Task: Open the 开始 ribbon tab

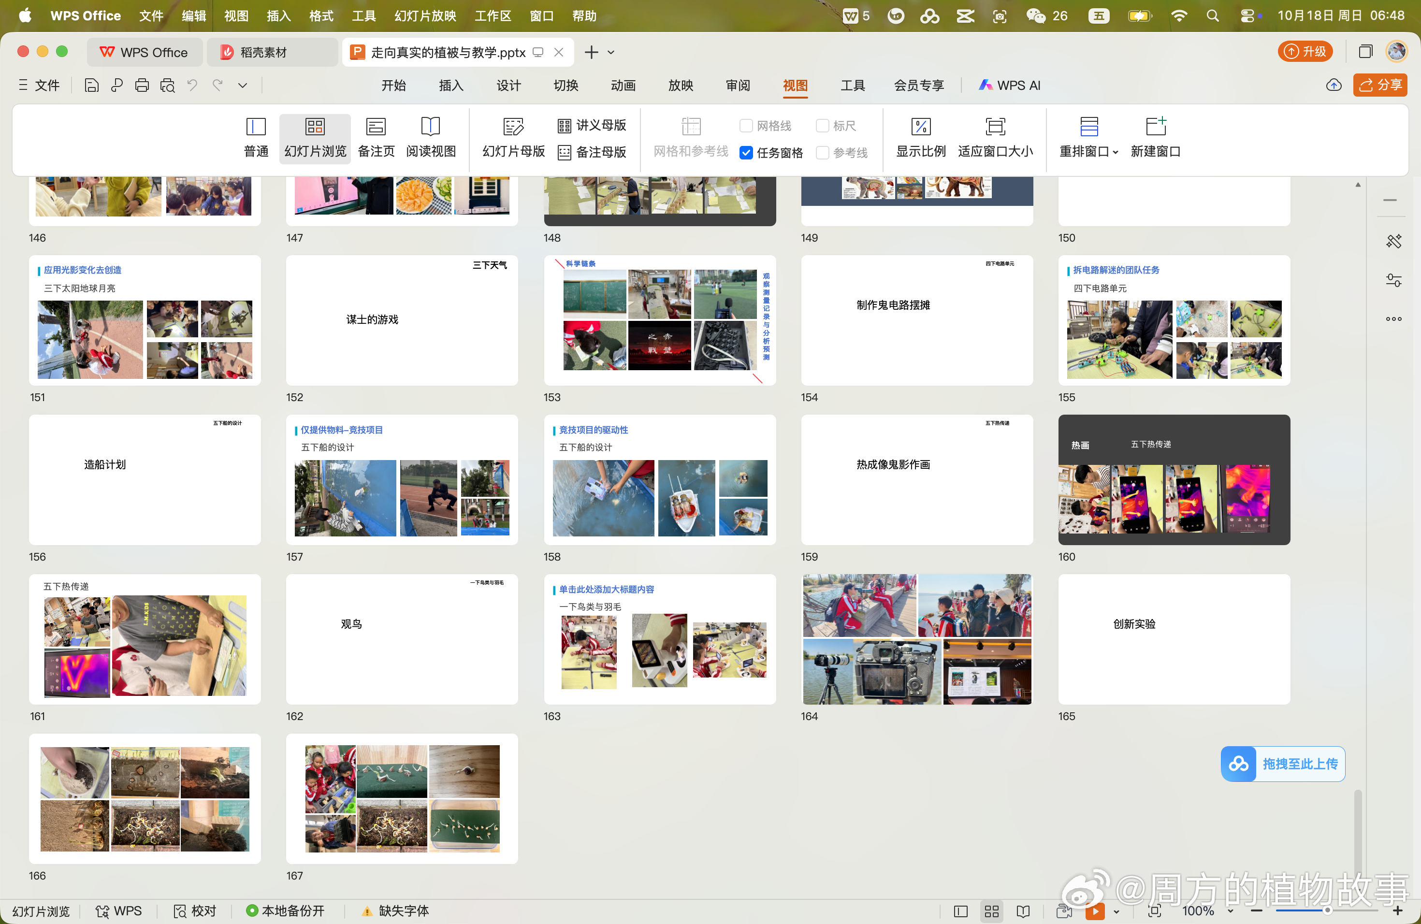Action: [x=393, y=86]
